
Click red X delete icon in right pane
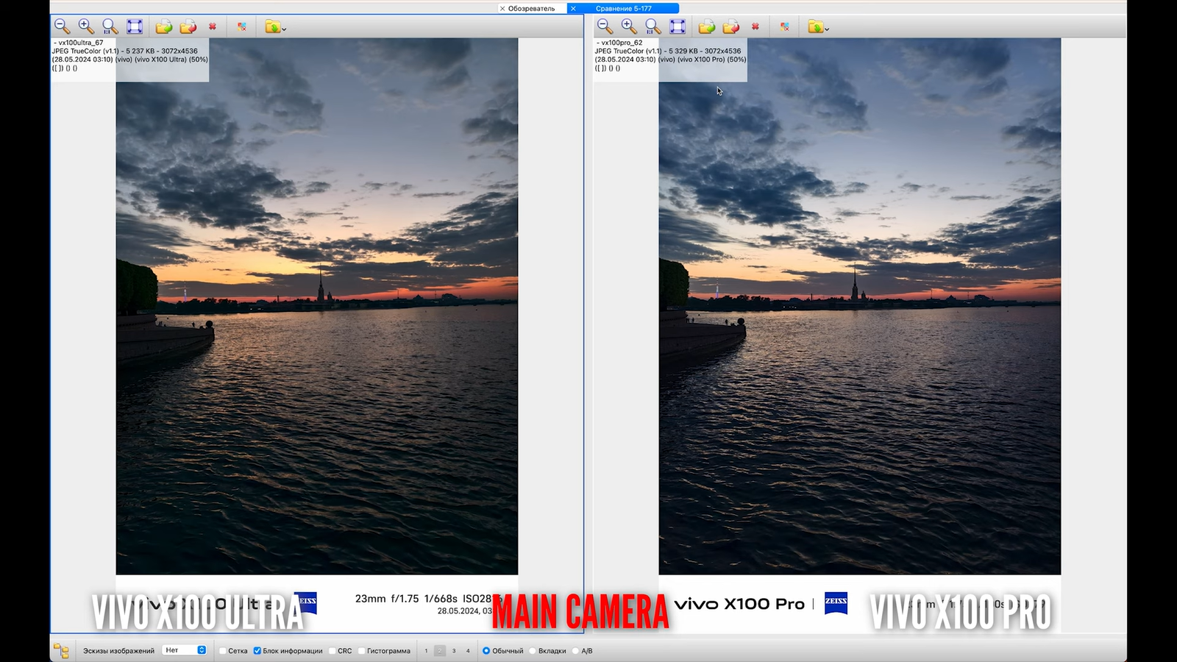click(755, 26)
